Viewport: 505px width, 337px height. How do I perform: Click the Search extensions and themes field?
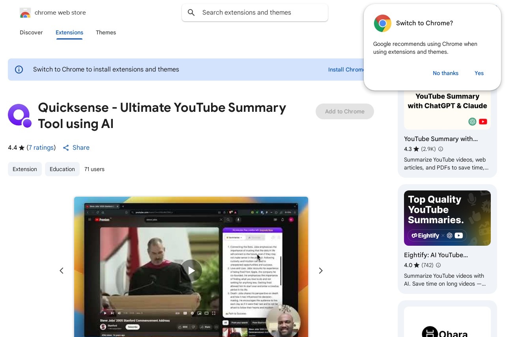click(x=255, y=13)
